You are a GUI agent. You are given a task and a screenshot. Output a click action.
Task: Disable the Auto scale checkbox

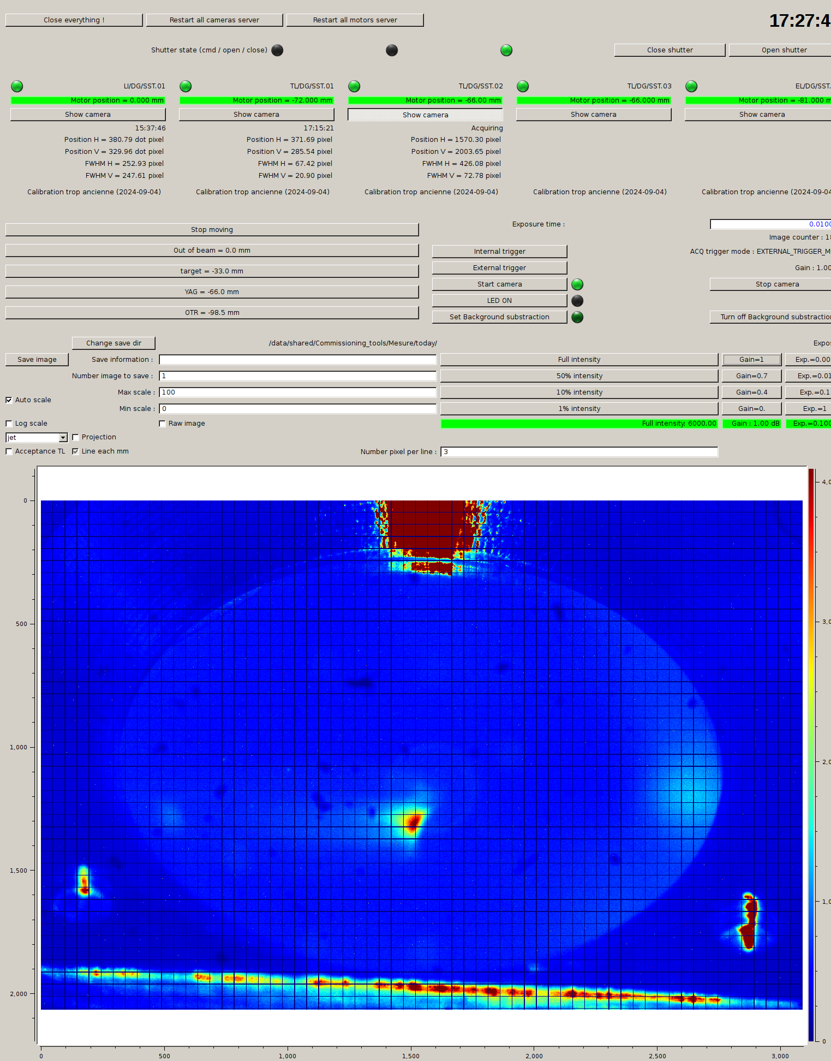(9, 400)
